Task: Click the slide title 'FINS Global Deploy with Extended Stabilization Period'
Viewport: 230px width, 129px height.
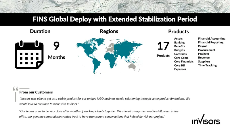Action: [115, 19]
